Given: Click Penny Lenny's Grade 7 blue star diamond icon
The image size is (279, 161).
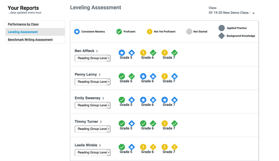Looking at the screenshot, I should coord(174,76).
